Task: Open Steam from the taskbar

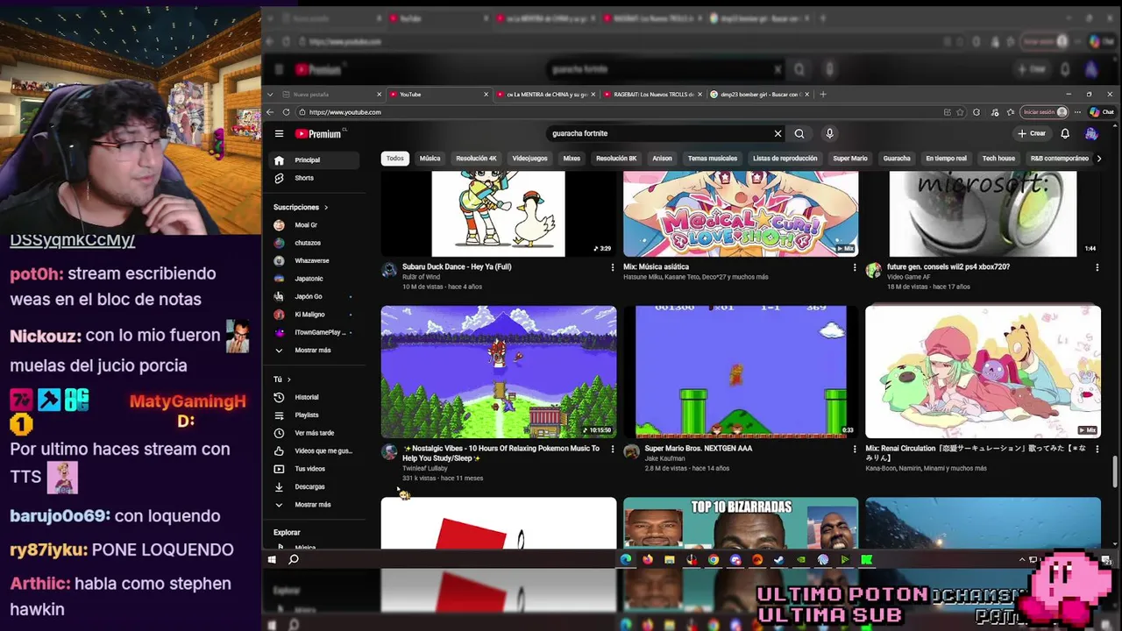Action: pos(778,559)
